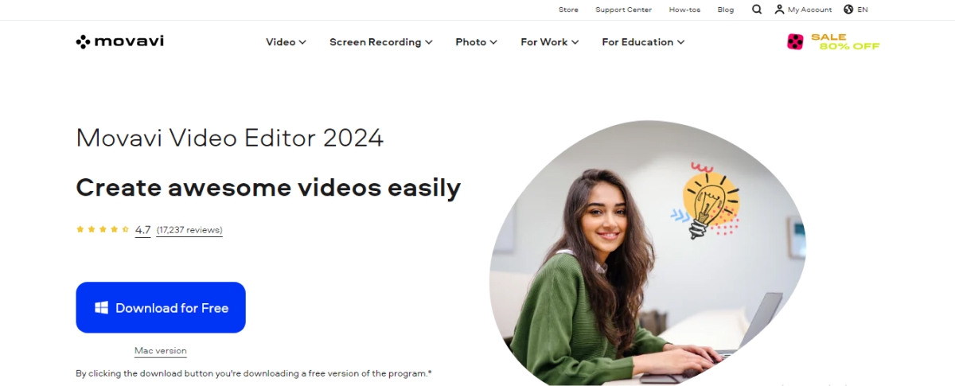Viewport: 955px width, 386px height.
Task: Go to How-tos page
Action: tap(684, 10)
